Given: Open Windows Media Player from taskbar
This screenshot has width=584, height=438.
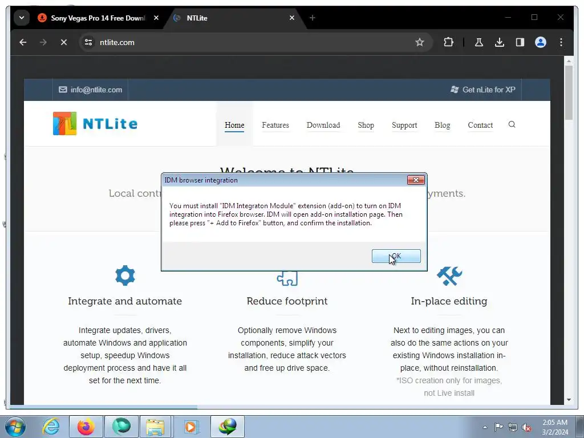Looking at the screenshot, I should (191, 427).
